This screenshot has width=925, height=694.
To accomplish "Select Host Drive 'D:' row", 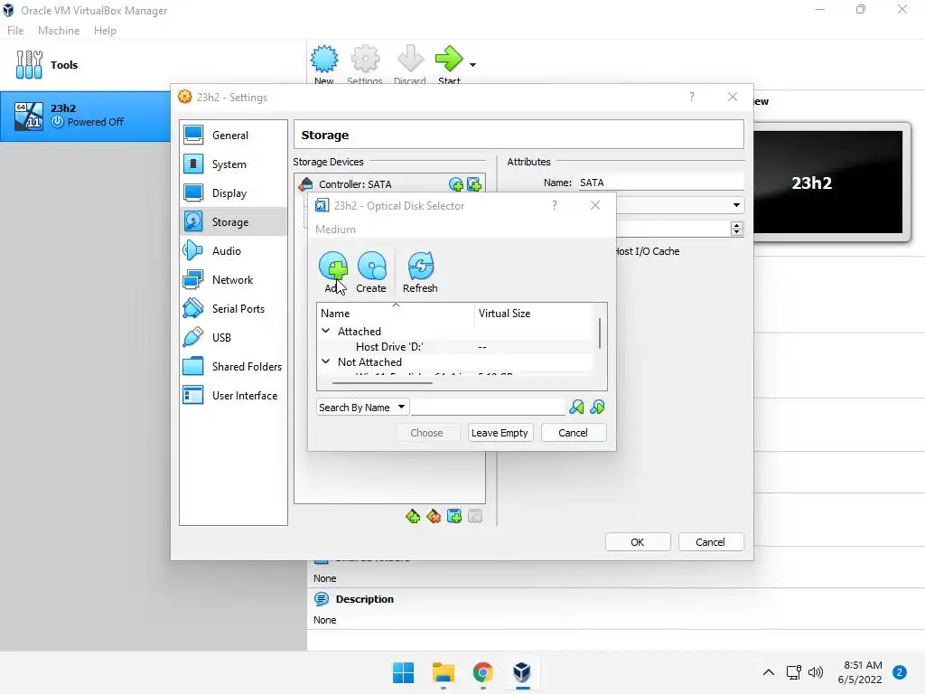I will [x=455, y=346].
